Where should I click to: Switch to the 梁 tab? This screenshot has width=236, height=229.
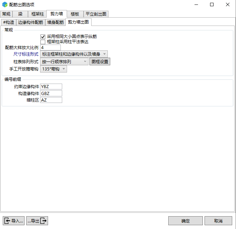pyautogui.click(x=20, y=14)
